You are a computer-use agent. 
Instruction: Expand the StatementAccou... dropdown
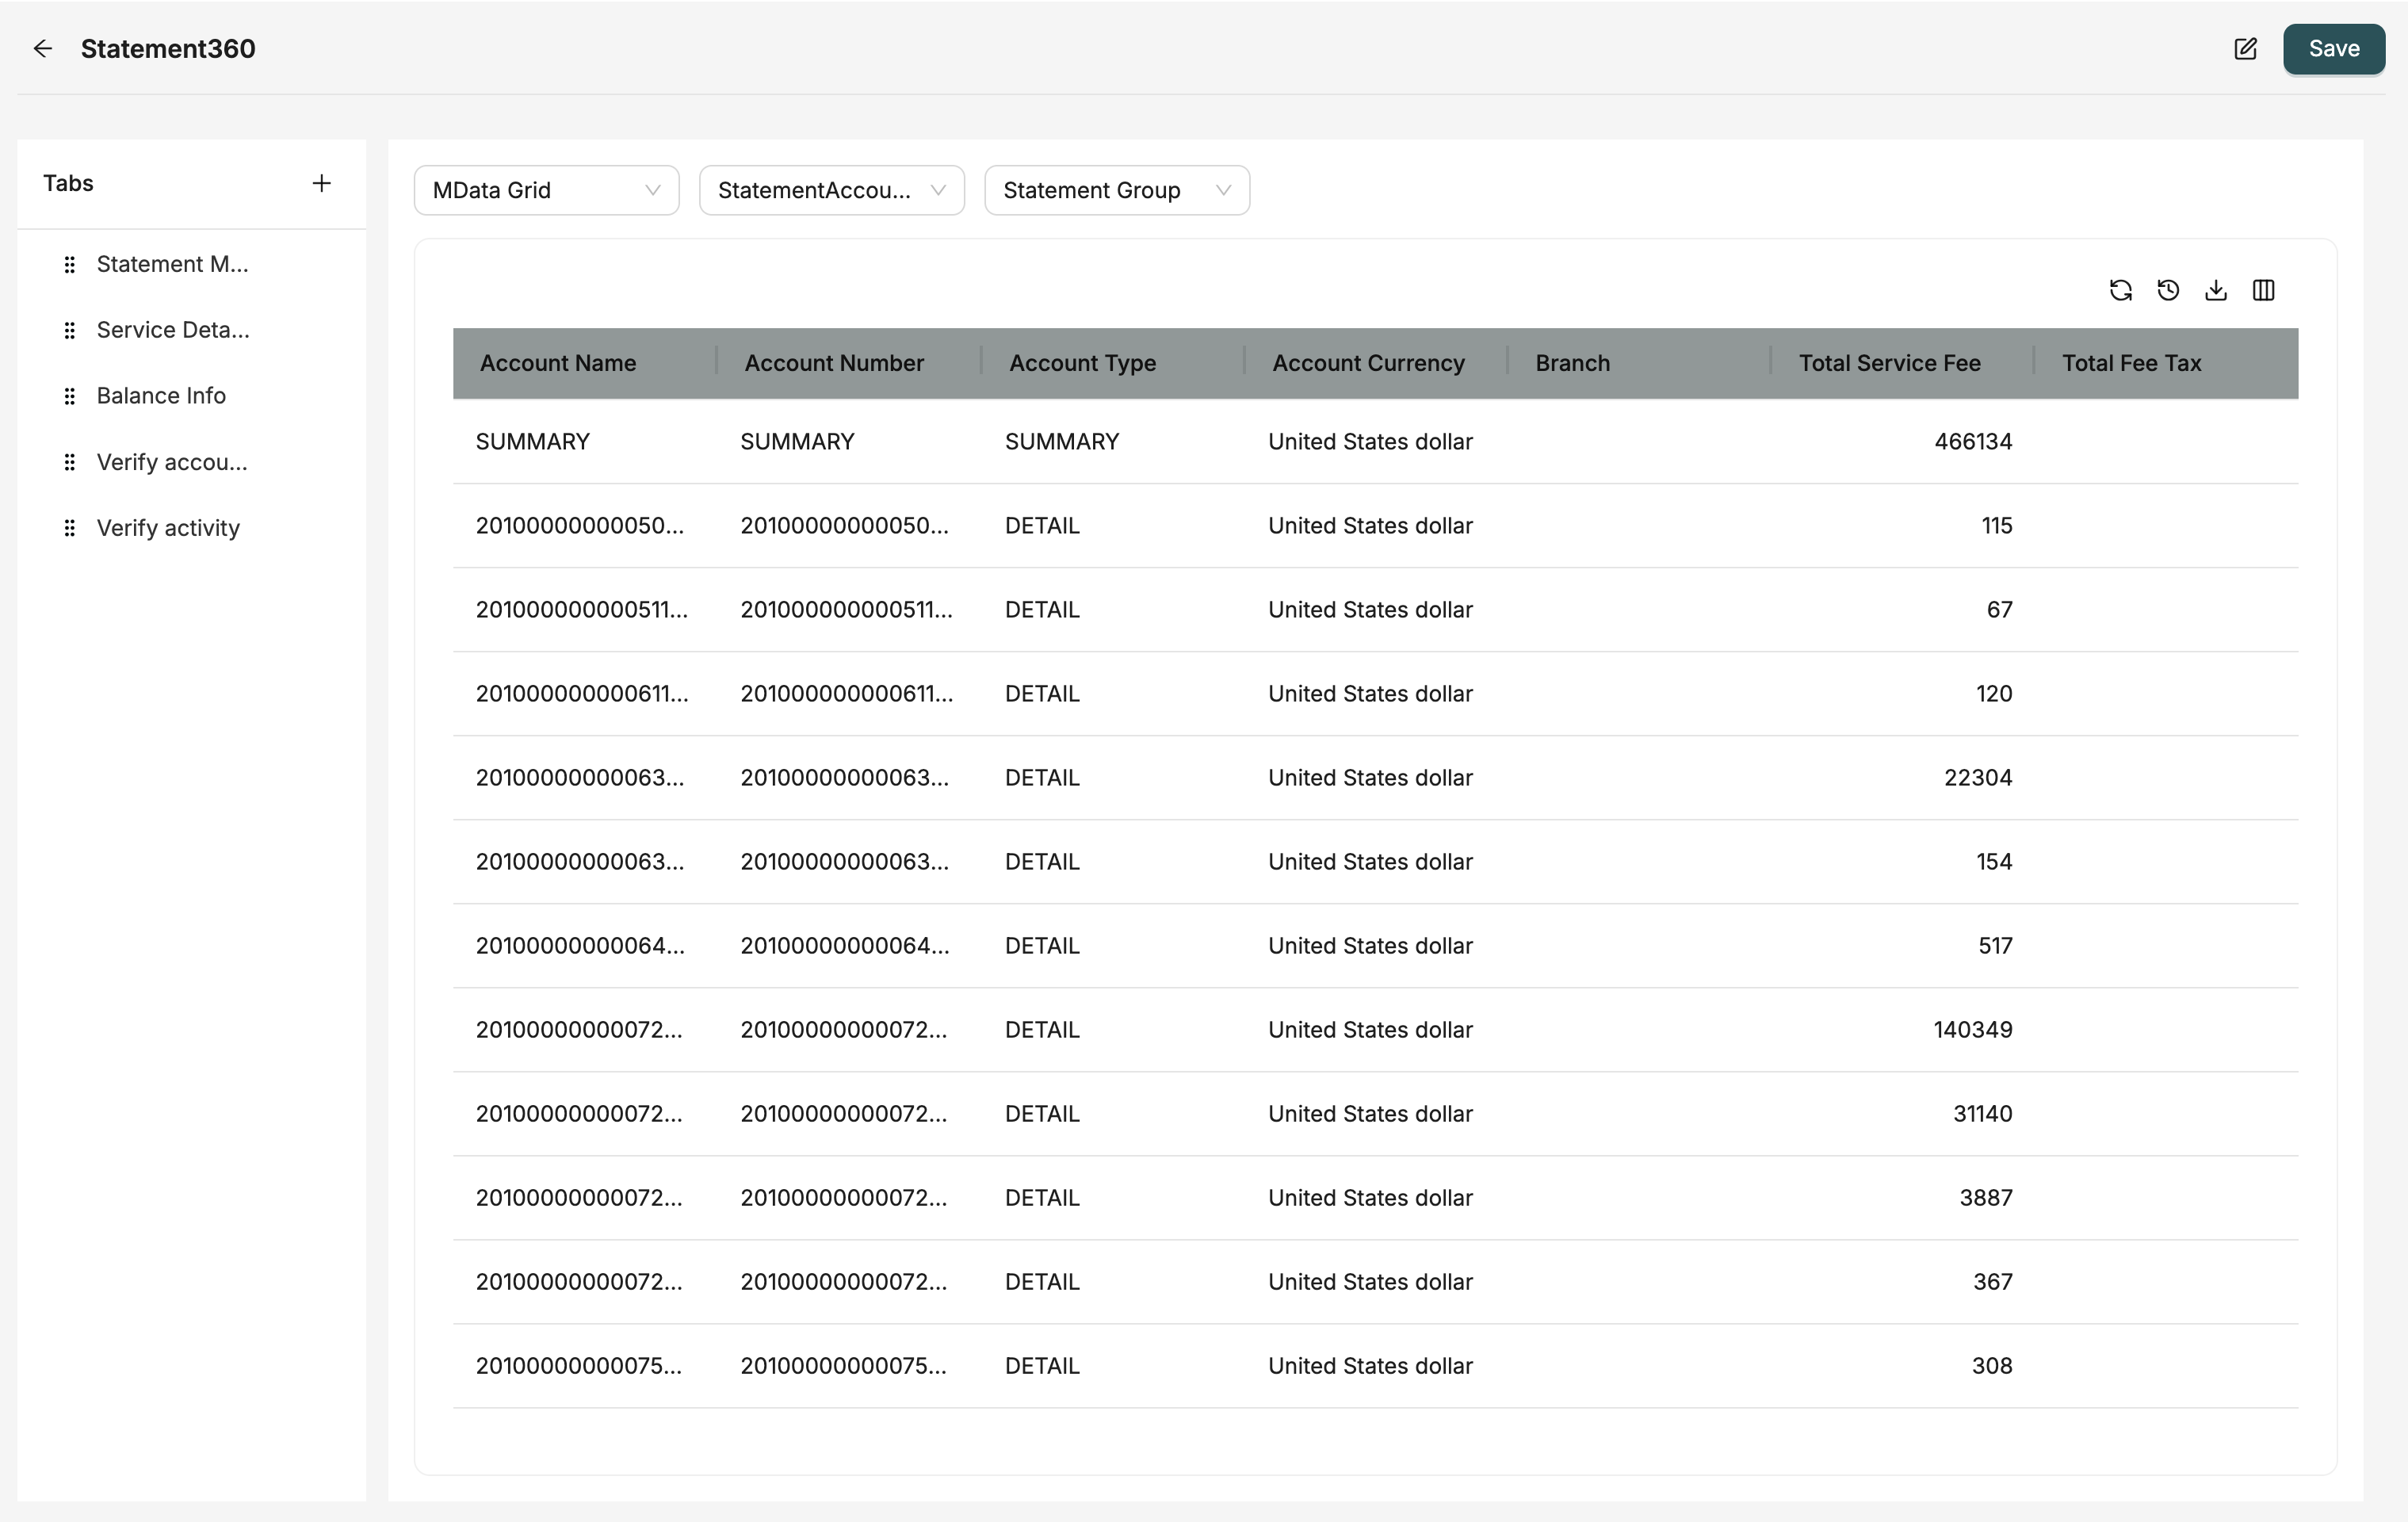831,190
